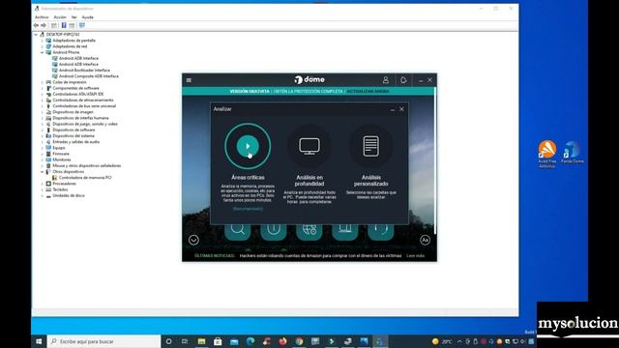619x348 pixels.
Task: Collapse the Android Phone node
Action: tap(43, 52)
